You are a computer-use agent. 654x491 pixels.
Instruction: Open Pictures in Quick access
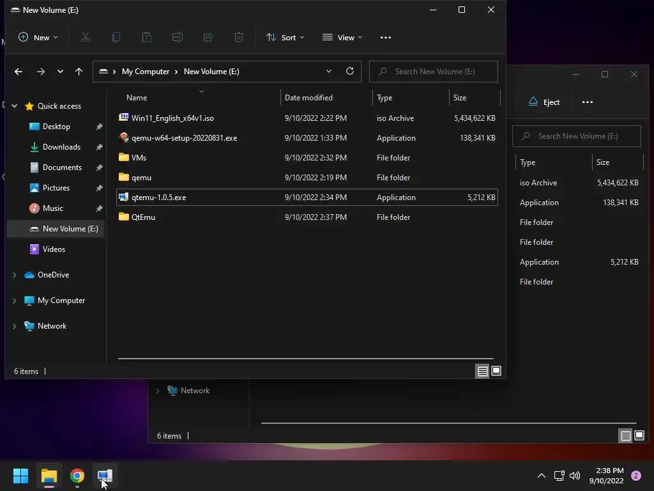point(56,188)
